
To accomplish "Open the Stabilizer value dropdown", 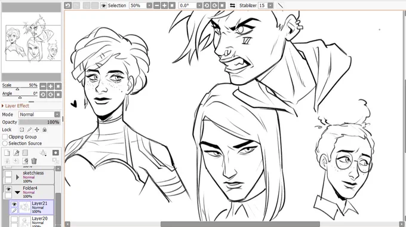I will (x=270, y=5).
